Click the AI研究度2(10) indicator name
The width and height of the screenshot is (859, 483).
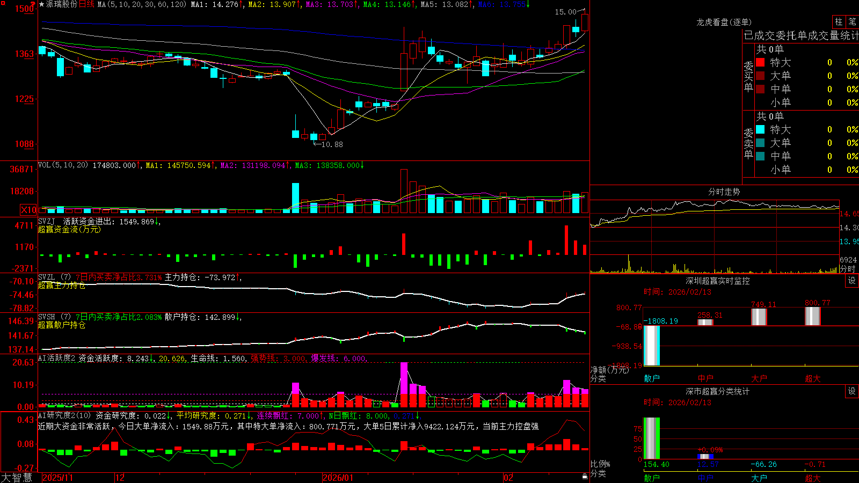[64, 415]
